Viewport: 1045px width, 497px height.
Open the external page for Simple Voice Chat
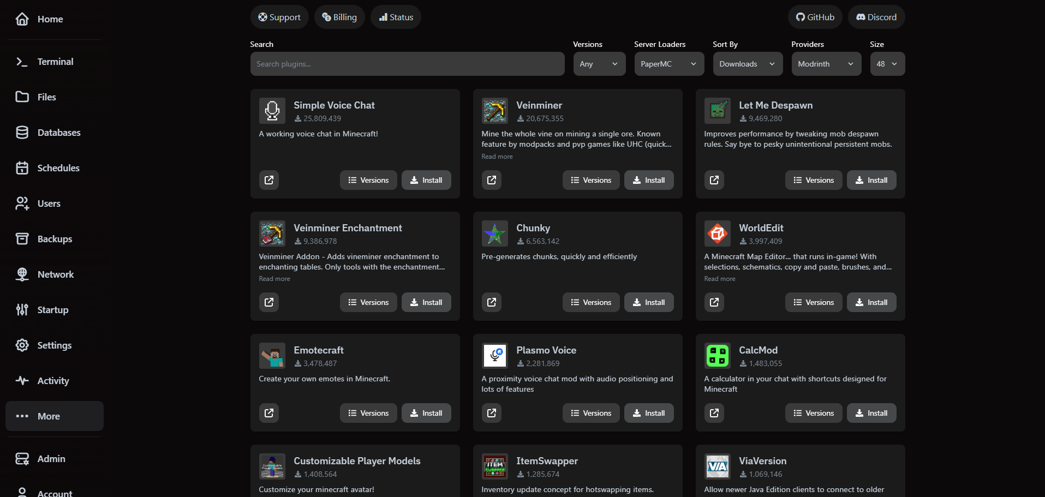[269, 179]
